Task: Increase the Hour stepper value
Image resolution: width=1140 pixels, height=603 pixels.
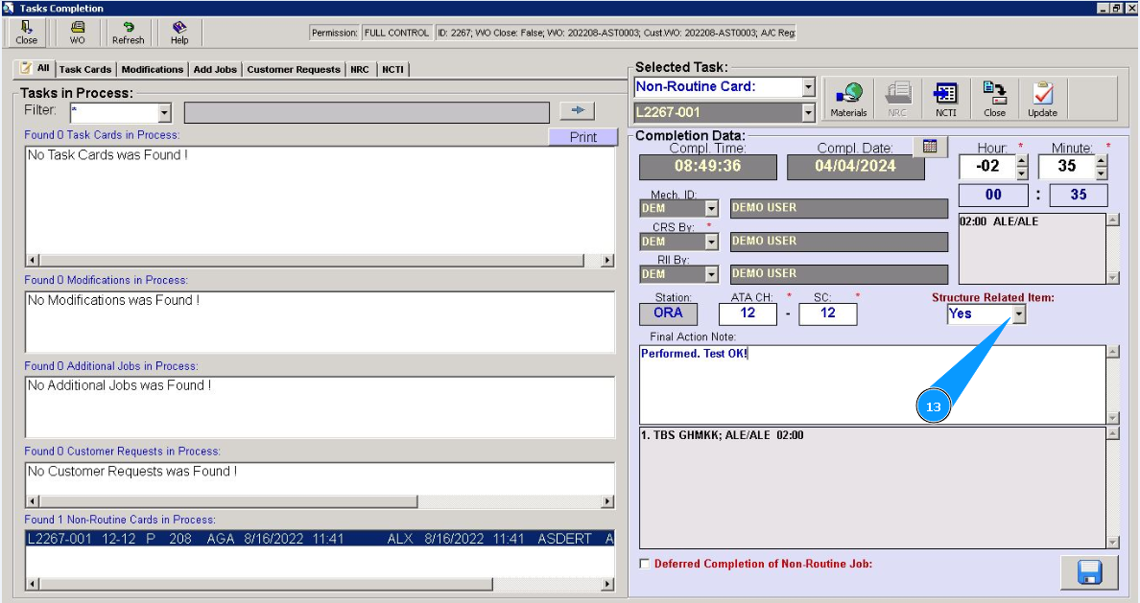Action: [x=1021, y=160]
